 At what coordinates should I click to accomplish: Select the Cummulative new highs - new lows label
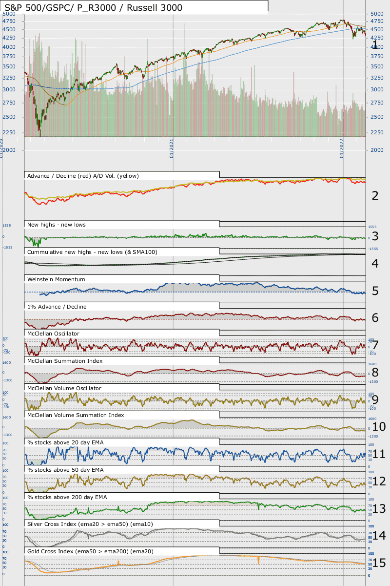(92, 252)
